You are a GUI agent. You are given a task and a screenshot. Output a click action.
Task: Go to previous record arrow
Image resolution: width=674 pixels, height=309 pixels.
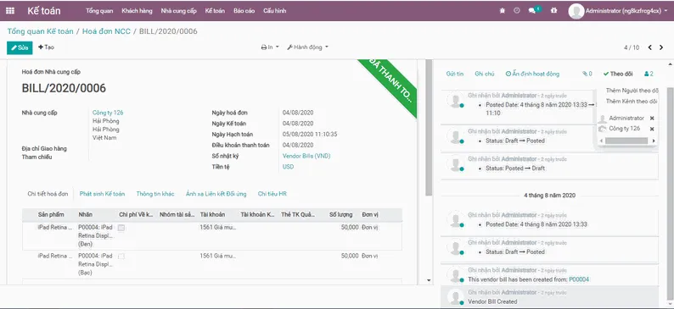click(650, 47)
